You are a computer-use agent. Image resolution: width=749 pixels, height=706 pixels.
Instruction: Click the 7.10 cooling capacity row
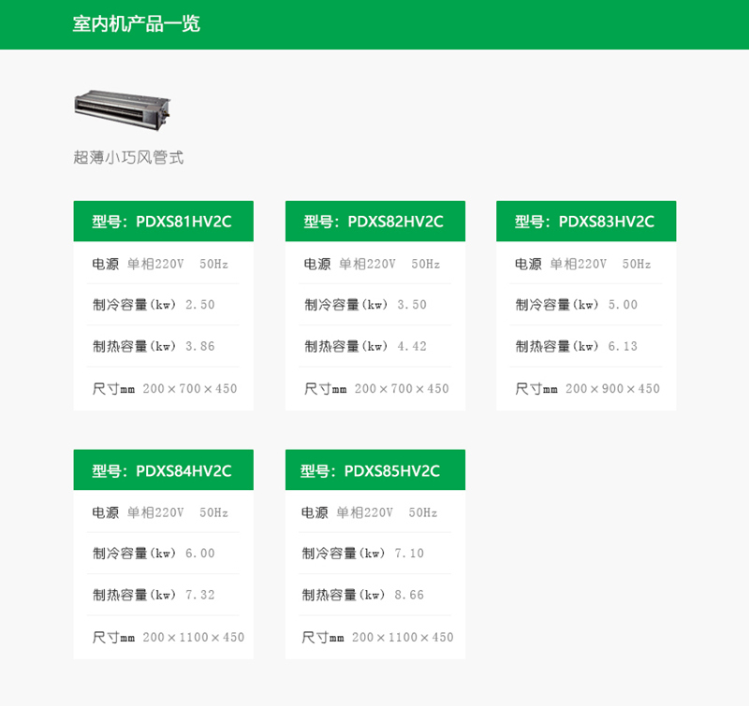click(364, 554)
